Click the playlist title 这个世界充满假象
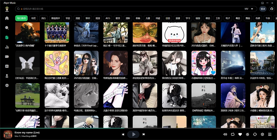 coord(57,111)
